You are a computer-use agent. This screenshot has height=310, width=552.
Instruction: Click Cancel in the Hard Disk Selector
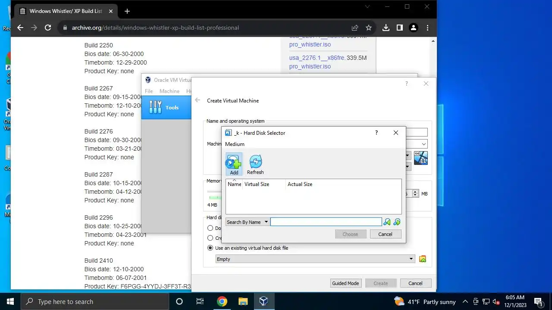pyautogui.click(x=385, y=234)
